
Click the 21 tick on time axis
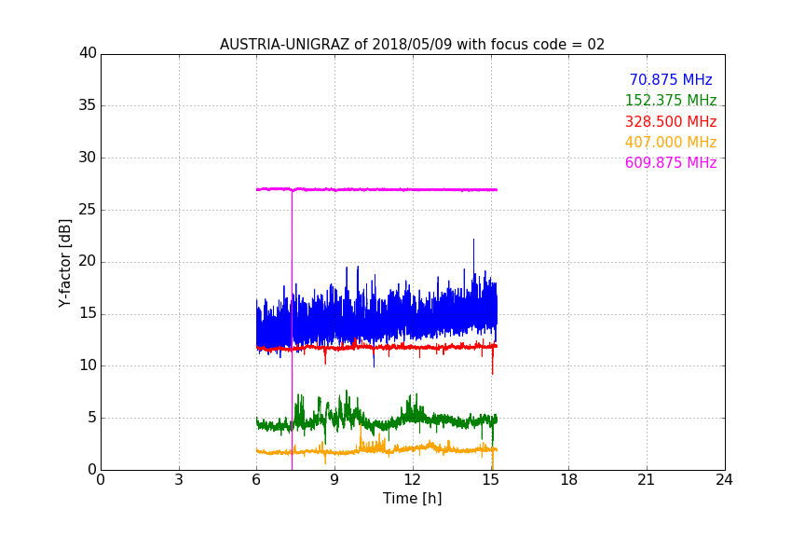[647, 480]
